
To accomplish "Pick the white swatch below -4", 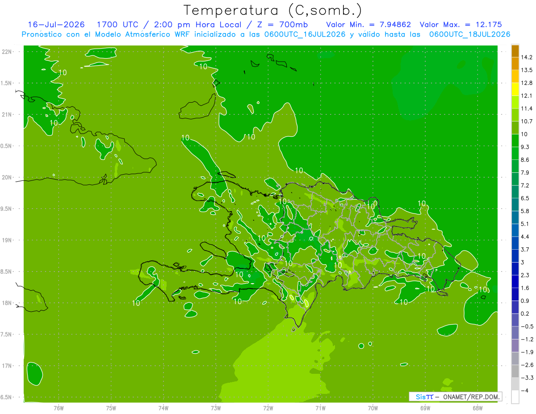I will click(515, 397).
